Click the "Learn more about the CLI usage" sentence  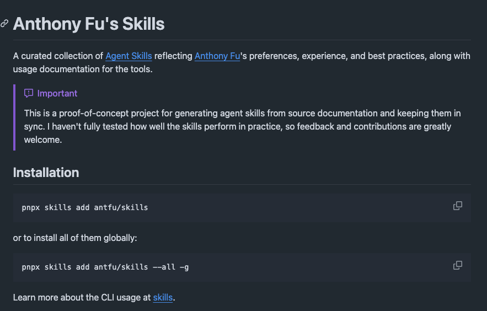coord(82,298)
